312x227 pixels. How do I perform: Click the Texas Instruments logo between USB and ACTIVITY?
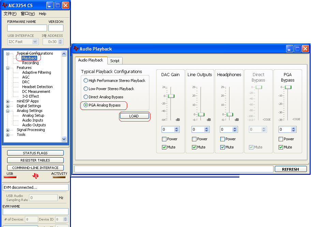(x=35, y=176)
